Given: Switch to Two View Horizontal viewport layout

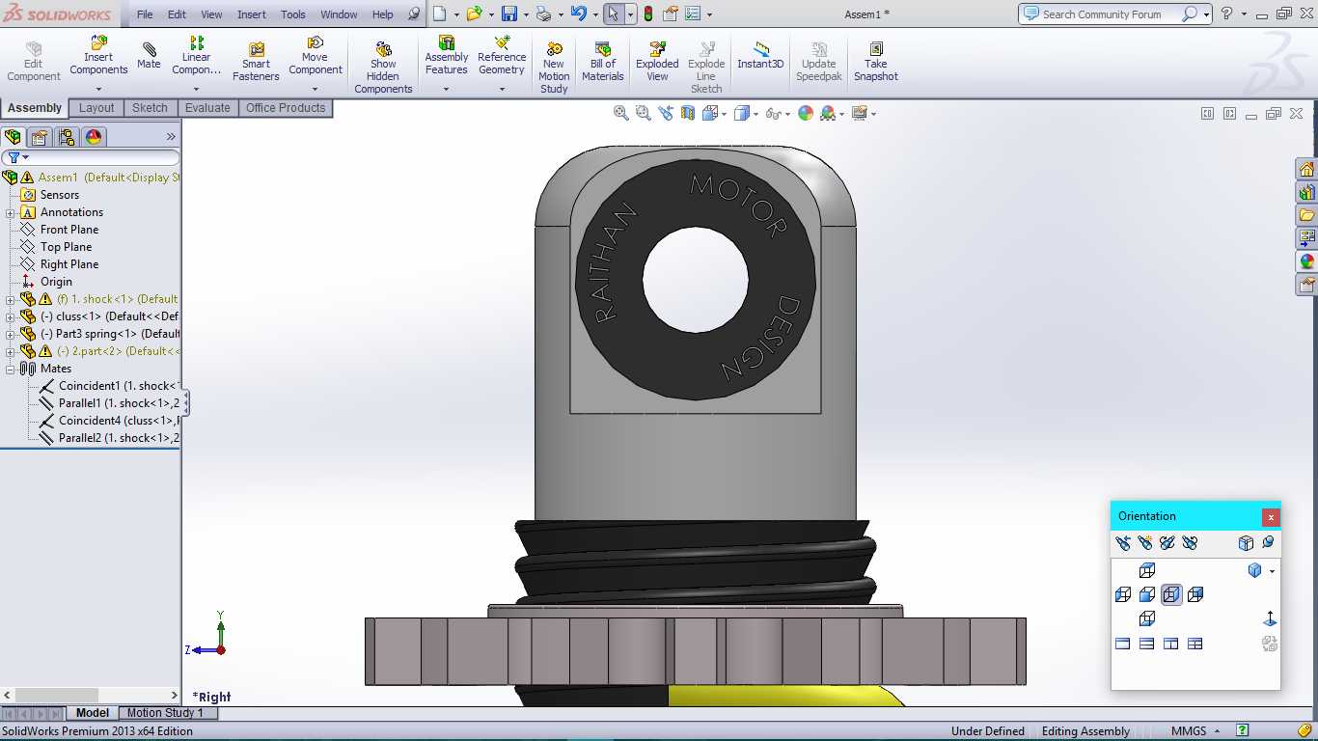Looking at the screenshot, I should [x=1147, y=644].
